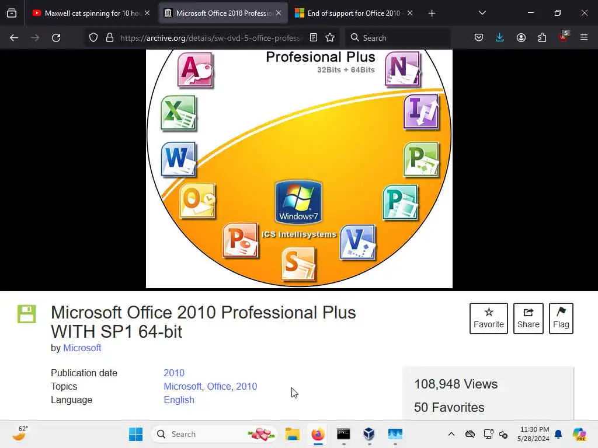The width and height of the screenshot is (598, 448).
Task: Click the Share button
Action: coord(528,318)
